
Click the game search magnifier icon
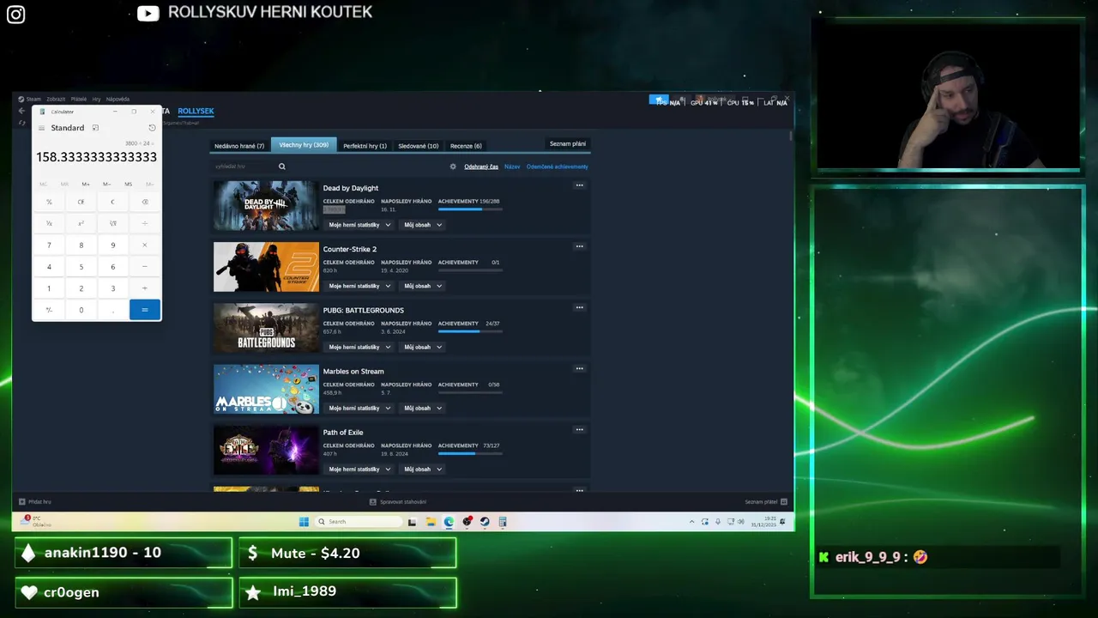click(281, 167)
